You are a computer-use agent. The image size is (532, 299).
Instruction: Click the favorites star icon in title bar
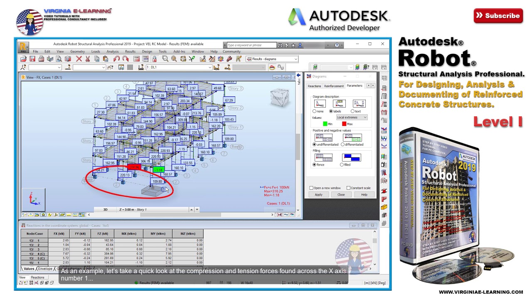point(293,45)
